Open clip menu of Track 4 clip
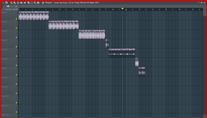The height and width of the screenshot is (118, 207). click(x=106, y=40)
